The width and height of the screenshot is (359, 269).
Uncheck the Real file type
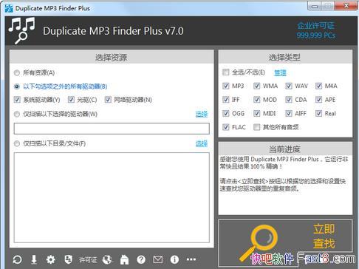(x=318, y=114)
